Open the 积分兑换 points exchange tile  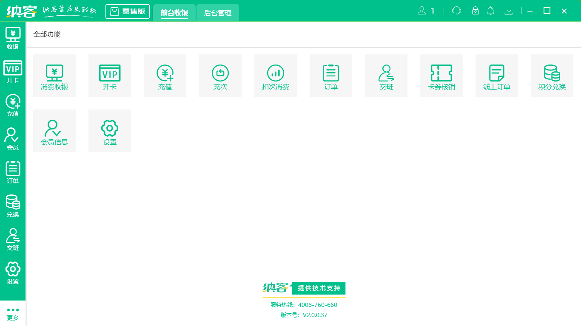point(552,76)
